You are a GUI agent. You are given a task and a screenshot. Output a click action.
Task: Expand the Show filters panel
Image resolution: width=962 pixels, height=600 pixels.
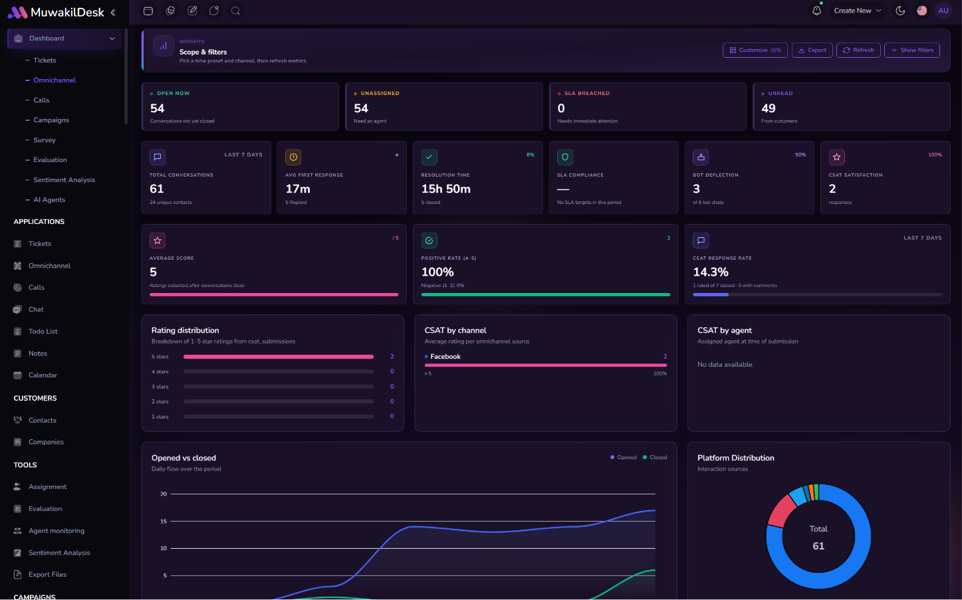pos(911,50)
